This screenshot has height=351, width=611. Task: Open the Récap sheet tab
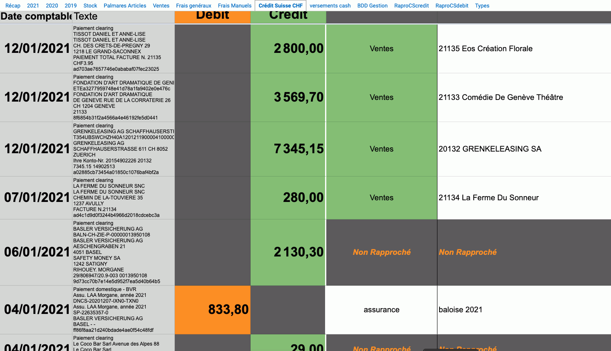point(13,6)
